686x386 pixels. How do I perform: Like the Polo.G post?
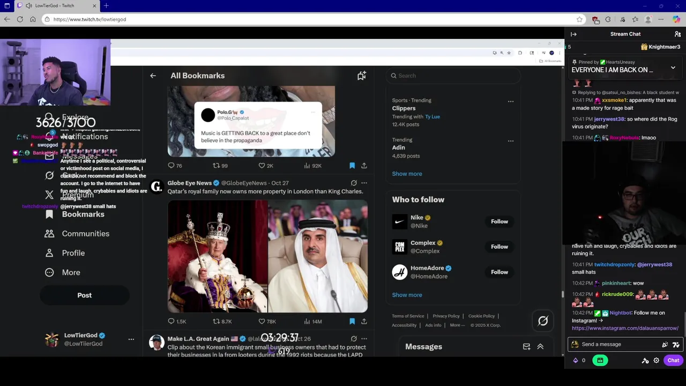click(266, 166)
